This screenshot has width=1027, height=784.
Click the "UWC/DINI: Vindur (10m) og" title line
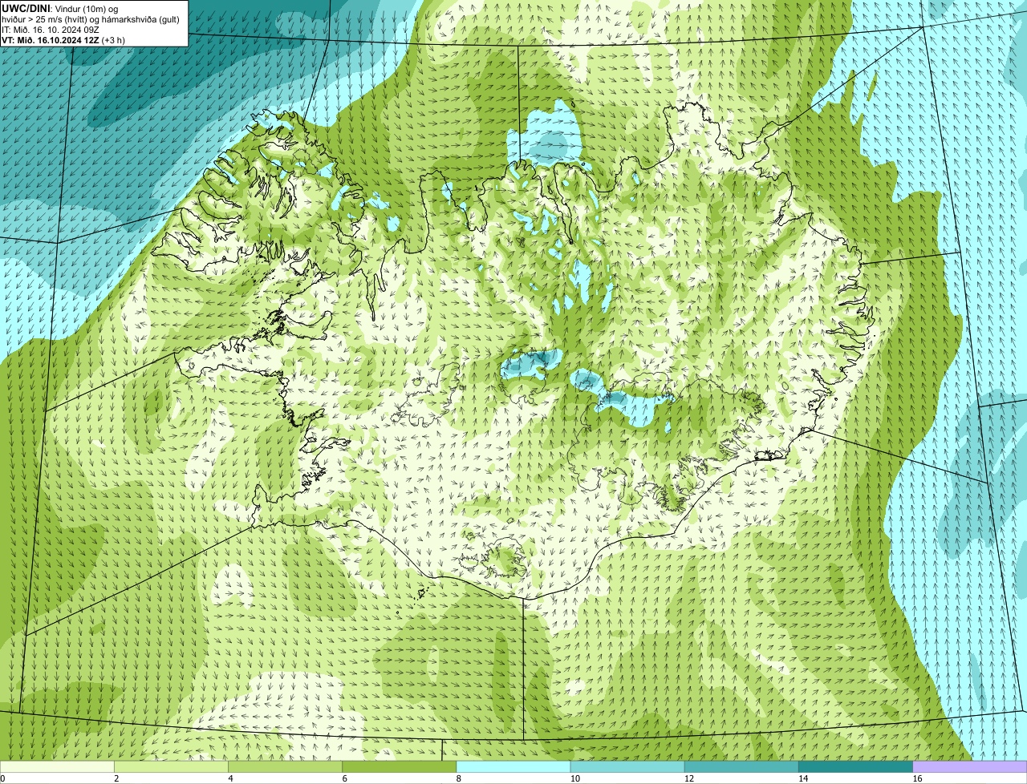(60, 8)
